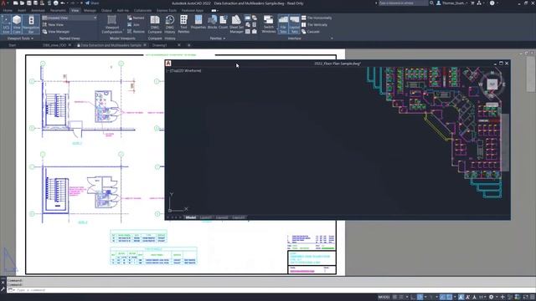Click Open file icon in Quick Access Toolbar
The image size is (536, 301).
click(x=23, y=3)
